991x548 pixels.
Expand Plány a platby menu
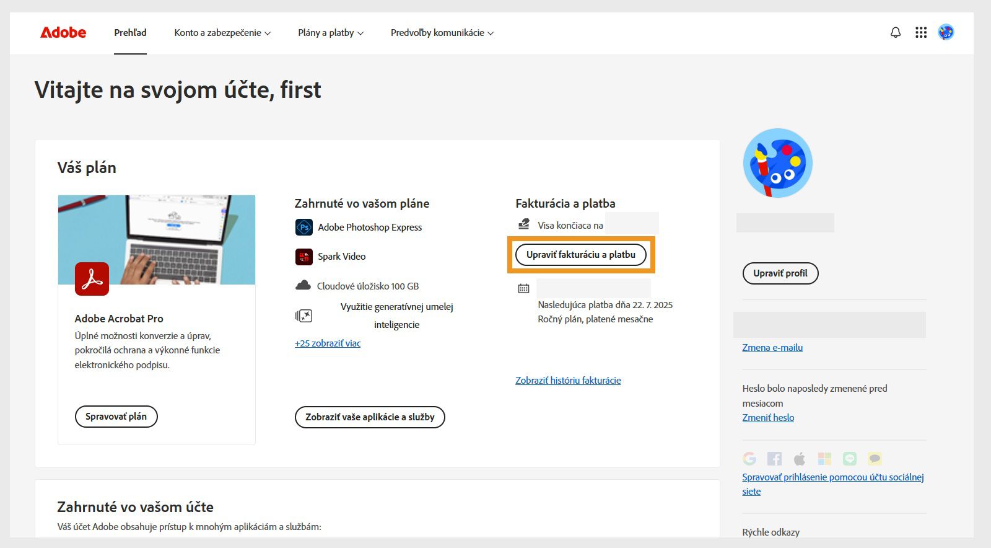[x=331, y=33]
